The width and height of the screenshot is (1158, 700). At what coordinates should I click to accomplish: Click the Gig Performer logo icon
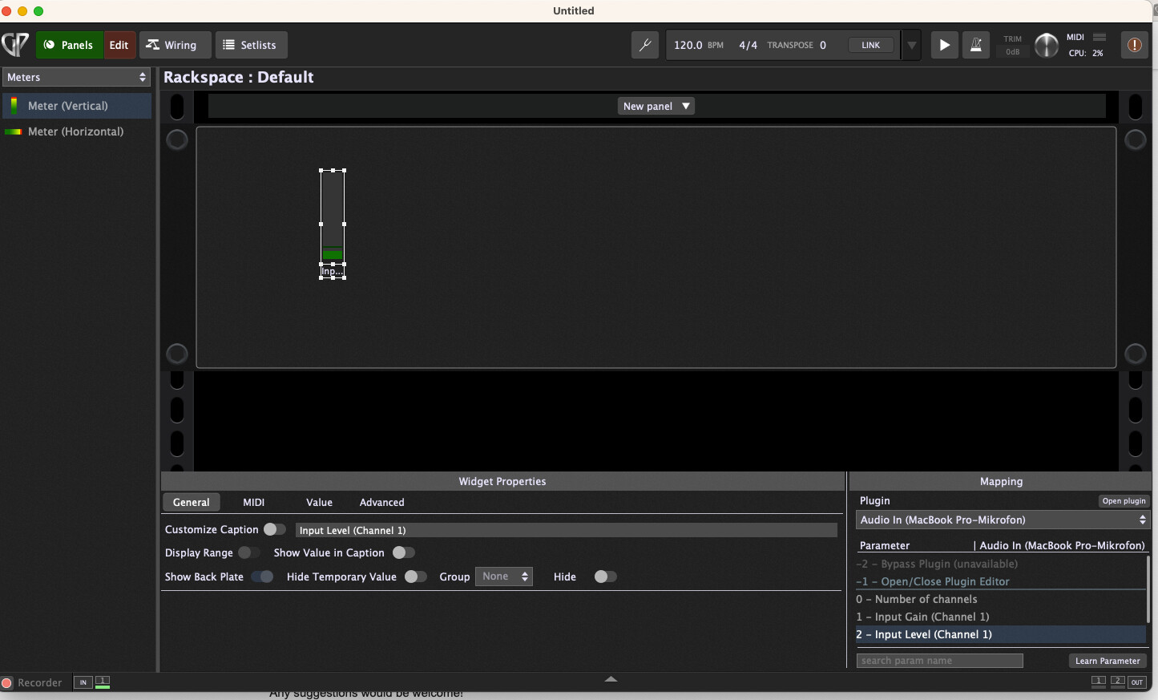coord(16,45)
